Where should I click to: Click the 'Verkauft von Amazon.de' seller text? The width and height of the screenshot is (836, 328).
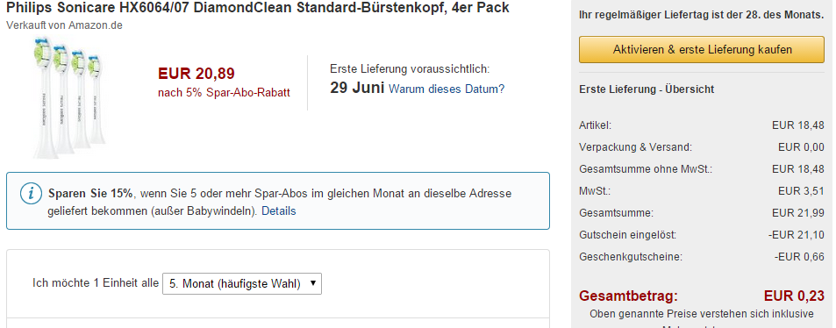(64, 25)
